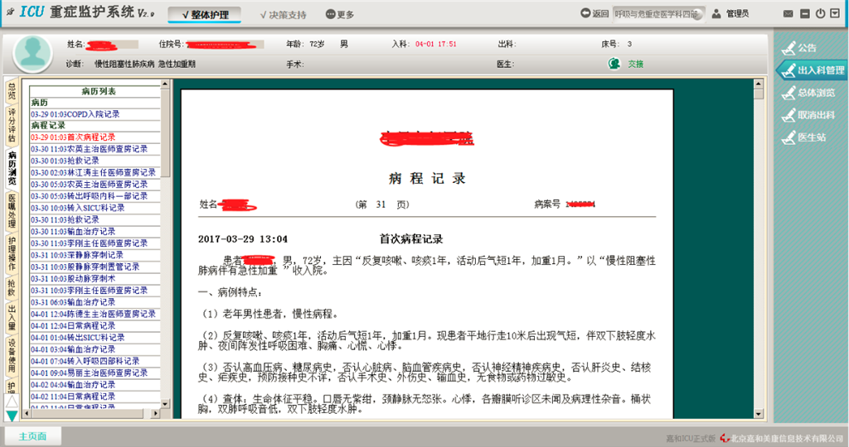
Task: Expand the 更多 menu
Action: (340, 15)
